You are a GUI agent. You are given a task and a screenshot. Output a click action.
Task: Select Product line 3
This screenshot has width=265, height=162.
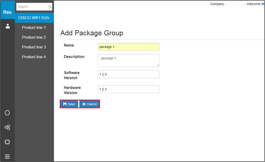pos(34,47)
